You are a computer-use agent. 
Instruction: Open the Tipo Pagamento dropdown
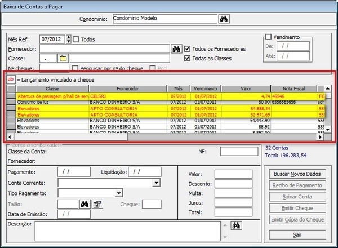pos(119,193)
